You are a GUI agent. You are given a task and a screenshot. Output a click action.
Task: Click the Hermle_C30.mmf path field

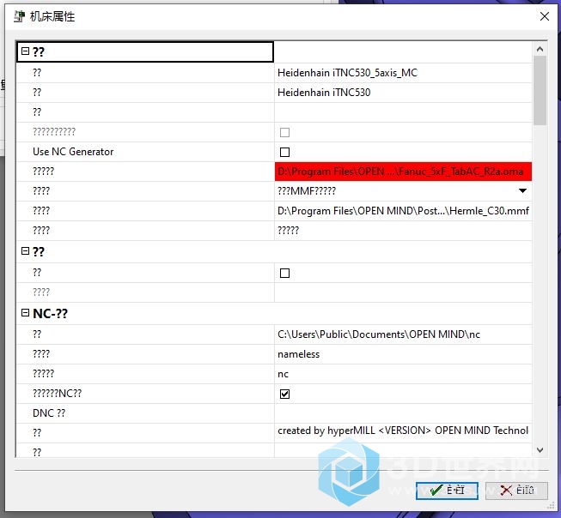pos(403,211)
